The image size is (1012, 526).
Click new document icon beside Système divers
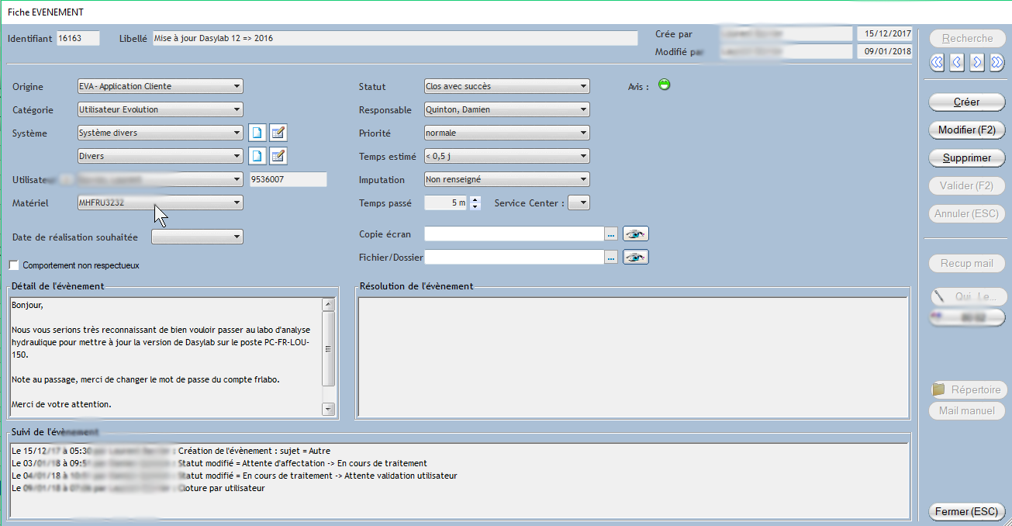tap(257, 133)
